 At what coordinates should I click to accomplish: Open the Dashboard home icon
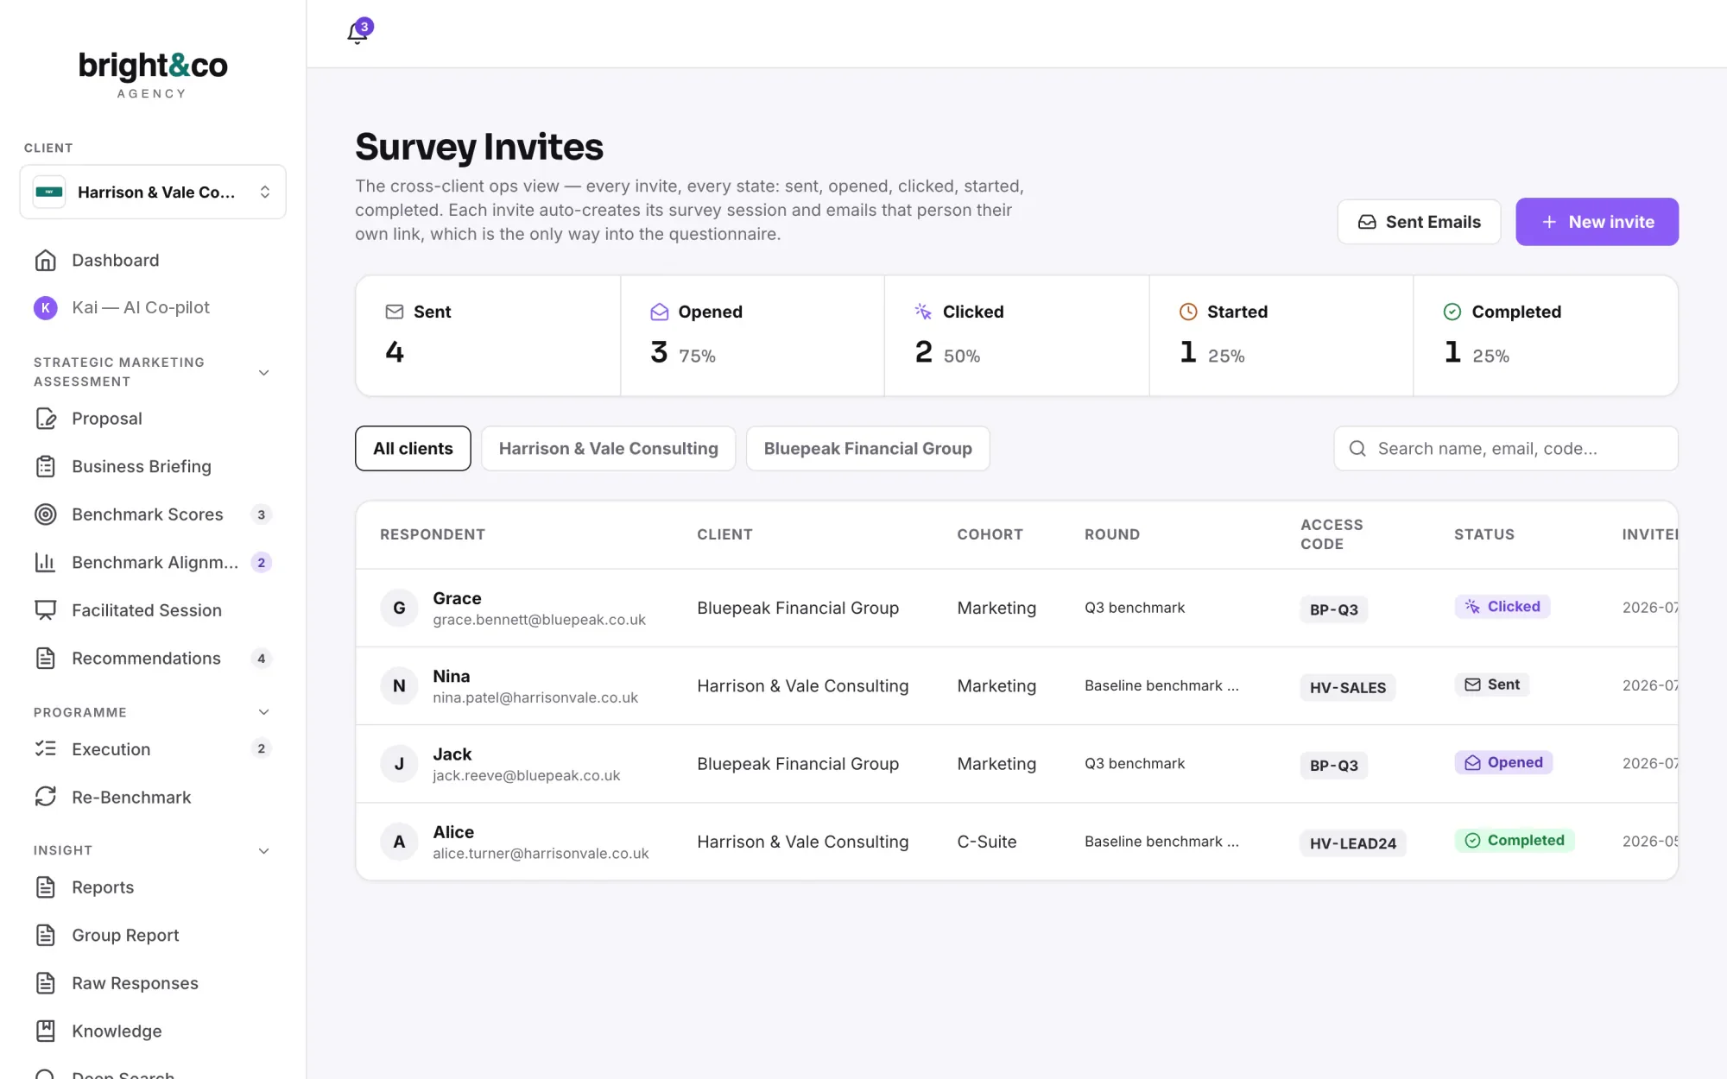click(46, 260)
